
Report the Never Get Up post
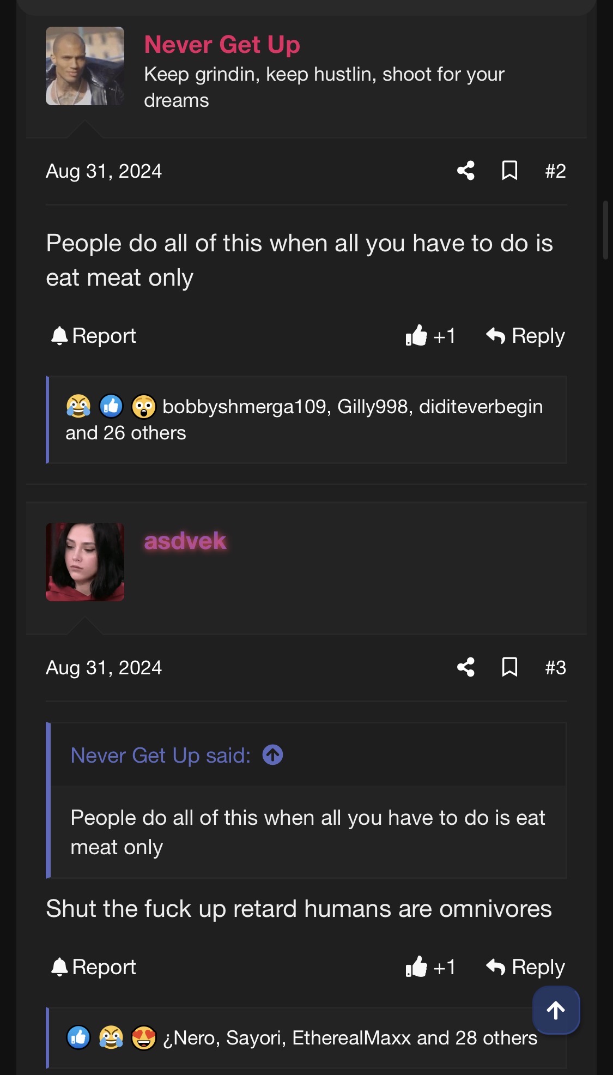click(x=94, y=336)
